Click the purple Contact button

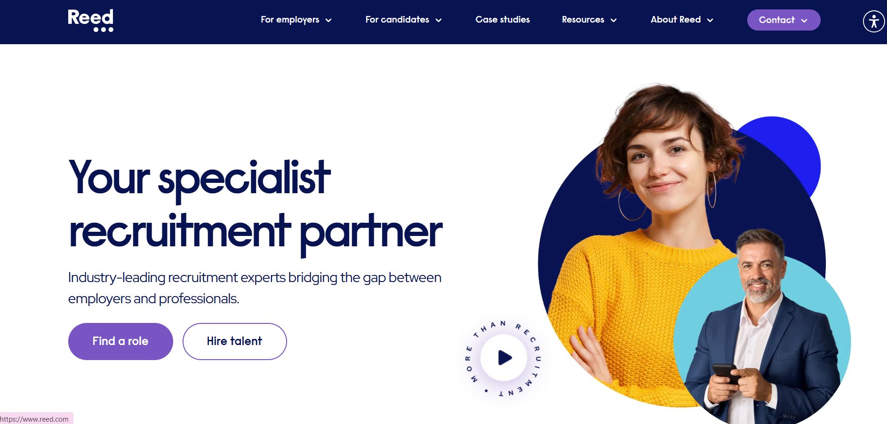click(783, 20)
